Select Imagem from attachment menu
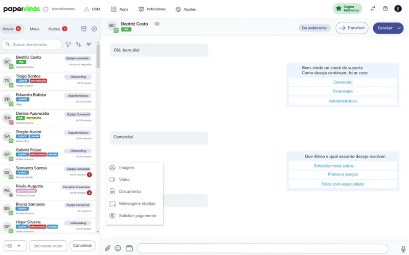Screen dimensions: 409x255 [x=134, y=168]
